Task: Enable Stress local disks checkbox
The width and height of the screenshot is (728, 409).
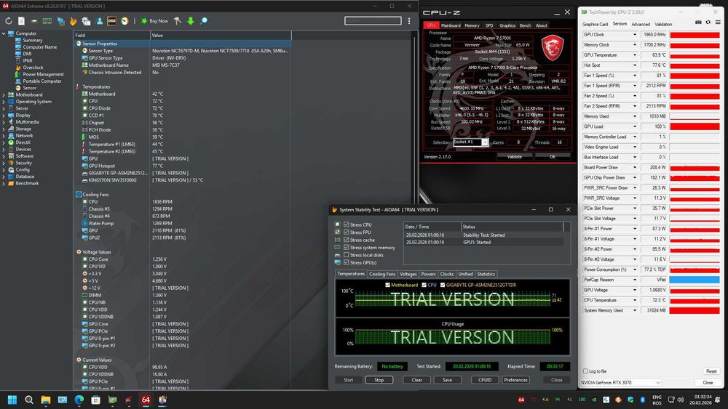Action: [x=346, y=255]
